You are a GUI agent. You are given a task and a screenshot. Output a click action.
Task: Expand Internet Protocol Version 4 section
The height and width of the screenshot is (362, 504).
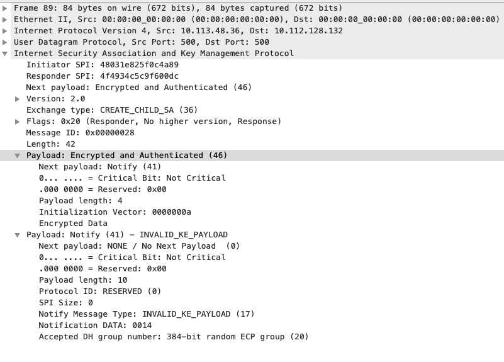pos(6,31)
